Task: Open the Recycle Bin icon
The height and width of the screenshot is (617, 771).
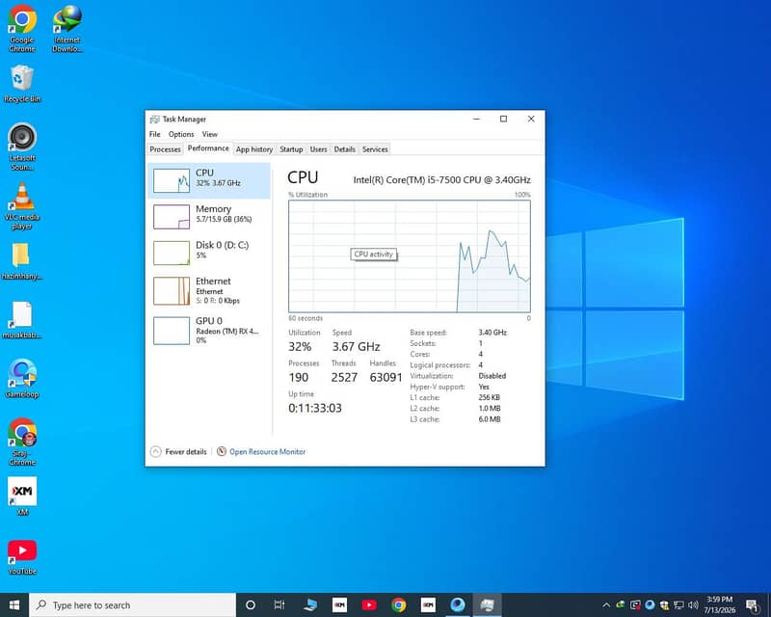Action: pyautogui.click(x=22, y=84)
